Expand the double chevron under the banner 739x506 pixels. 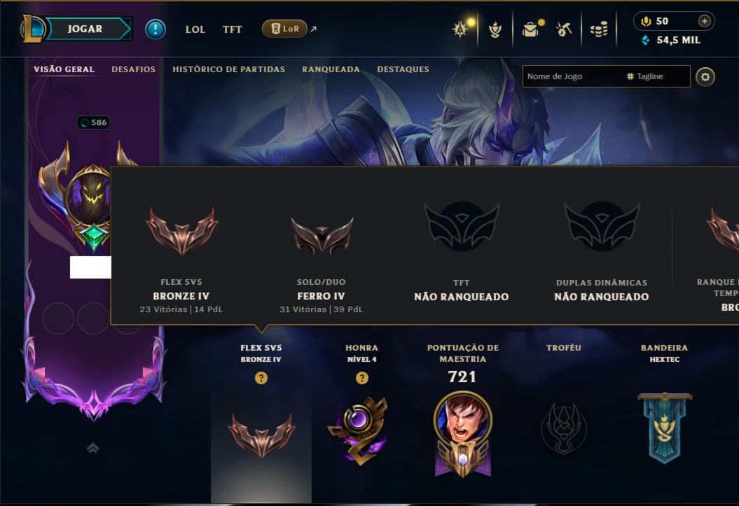[93, 448]
